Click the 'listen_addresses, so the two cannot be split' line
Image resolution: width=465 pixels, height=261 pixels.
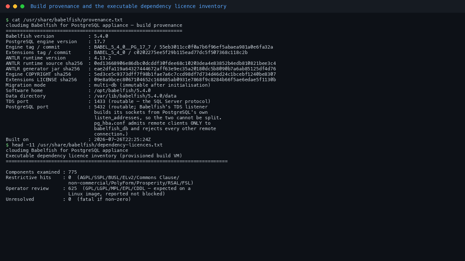pos(158,118)
